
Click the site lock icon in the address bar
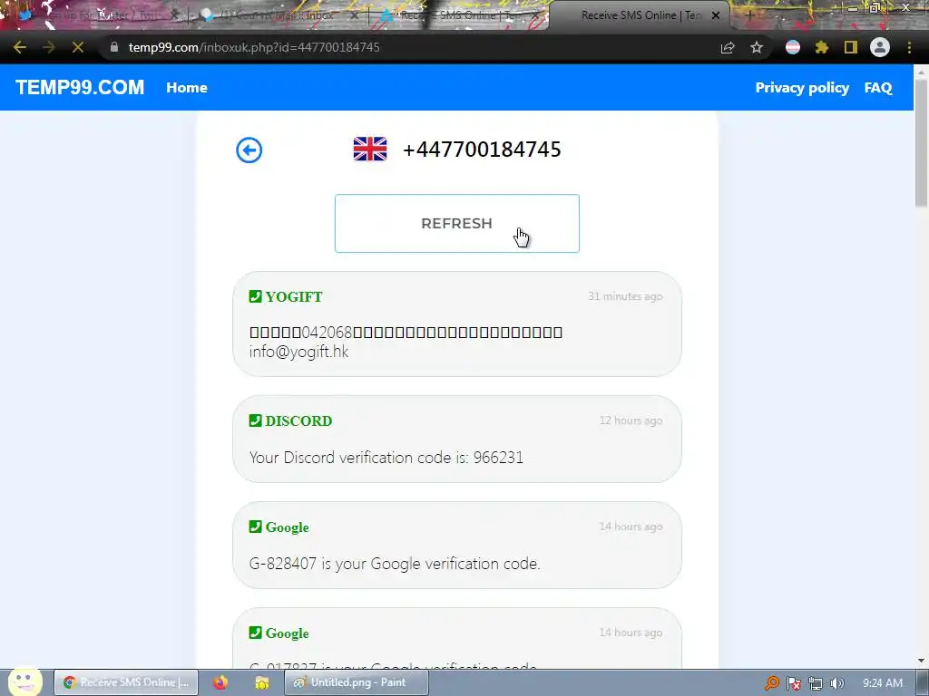tap(114, 47)
